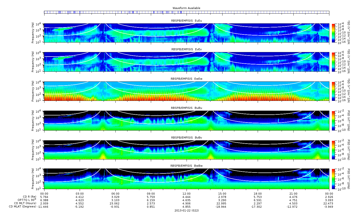Click the BwBw PSD color scale bar
The image size is (354, 216).
coord(333,179)
